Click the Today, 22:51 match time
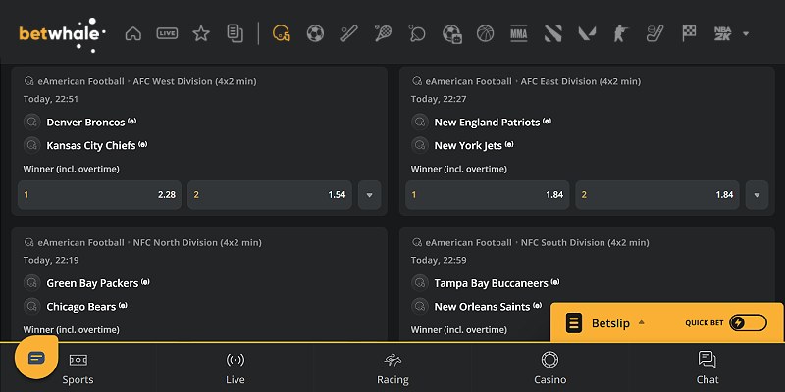The height and width of the screenshot is (392, 785). pos(51,99)
